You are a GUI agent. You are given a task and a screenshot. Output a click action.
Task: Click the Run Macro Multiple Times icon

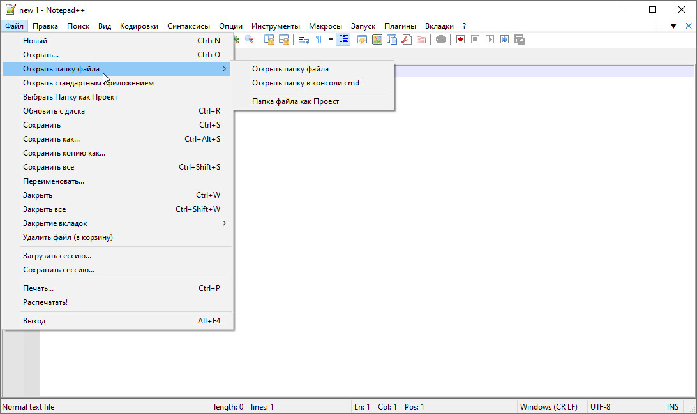click(x=504, y=40)
